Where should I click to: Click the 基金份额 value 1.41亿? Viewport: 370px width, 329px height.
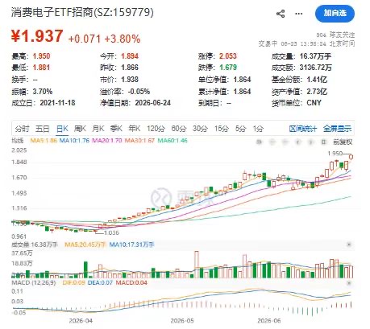click(x=317, y=80)
